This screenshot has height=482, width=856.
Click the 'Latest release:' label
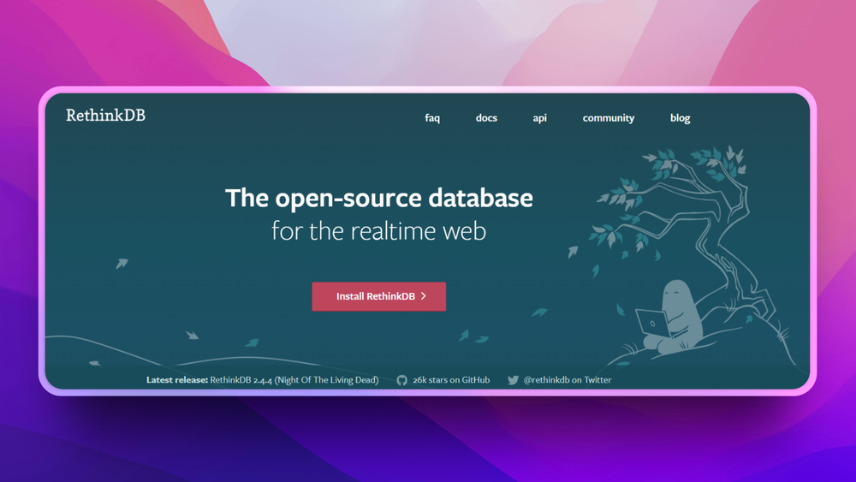pos(177,380)
